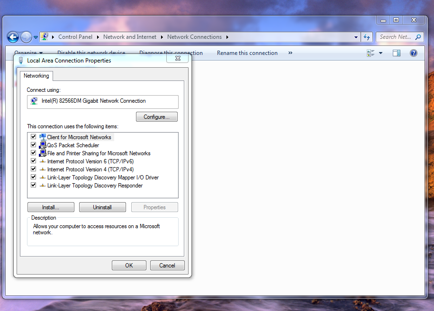This screenshot has height=311, width=434.
Task: Click the Uninstall button
Action: 102,207
